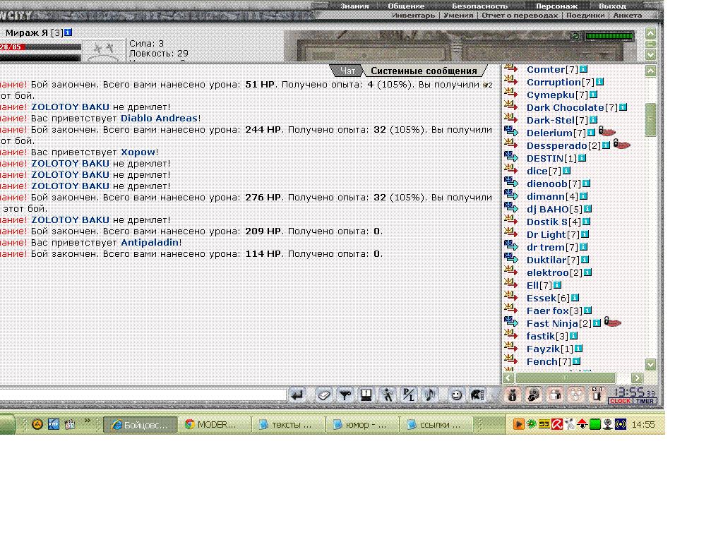Screen dimensions: 723x542
Task: Open Анкета submenu item
Action: click(628, 16)
